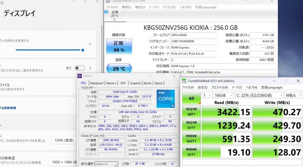Select the C: drive tab in CrystalDiskInfo
Viewport: 303px width, 167px height.
(x=115, y=16)
